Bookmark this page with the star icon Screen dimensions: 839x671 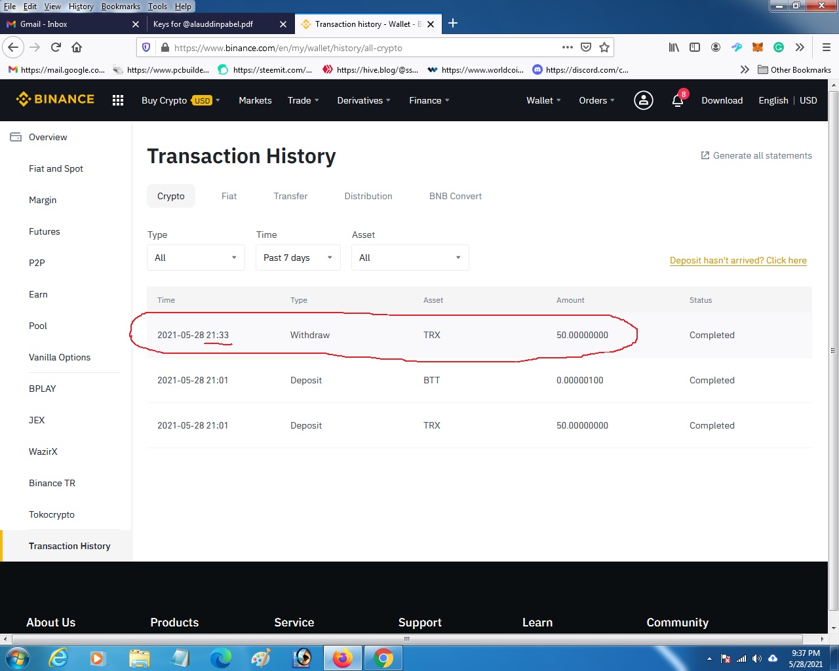coord(604,47)
